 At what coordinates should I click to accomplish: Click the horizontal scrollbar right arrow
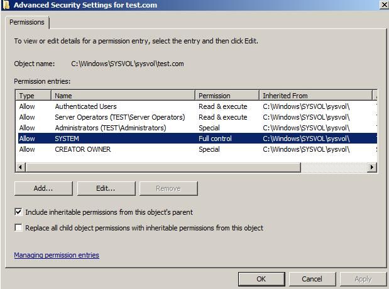pyautogui.click(x=371, y=167)
